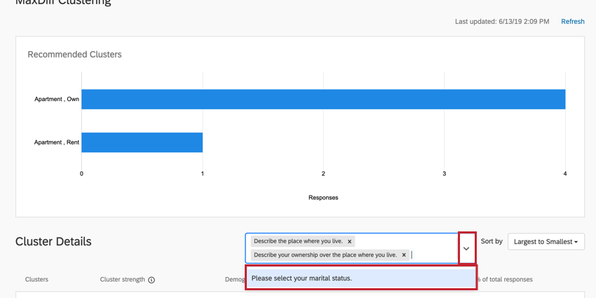The width and height of the screenshot is (596, 298).
Task: Click the 'Responses' axis label
Action: pos(323,198)
